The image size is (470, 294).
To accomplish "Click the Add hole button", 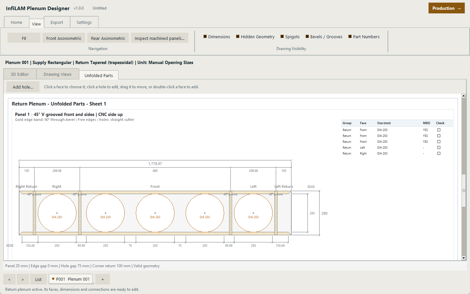I will click(x=23, y=87).
